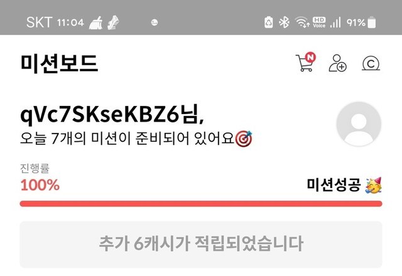The height and width of the screenshot is (276, 402).
Task: Open the cash coin icon
Action: pos(371,63)
